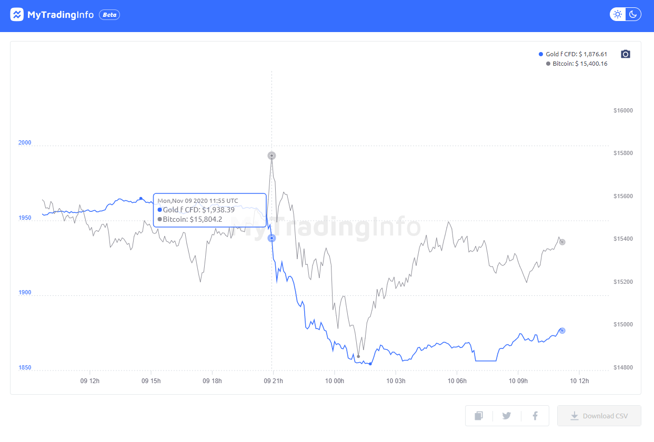654x442 pixels.
Task: Share chart on Twitter
Action: pyautogui.click(x=507, y=416)
